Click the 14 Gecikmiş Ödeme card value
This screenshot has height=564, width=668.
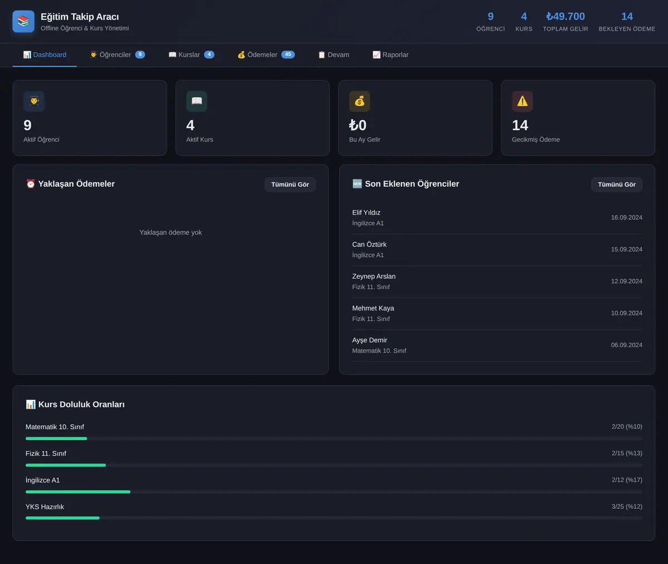520,125
